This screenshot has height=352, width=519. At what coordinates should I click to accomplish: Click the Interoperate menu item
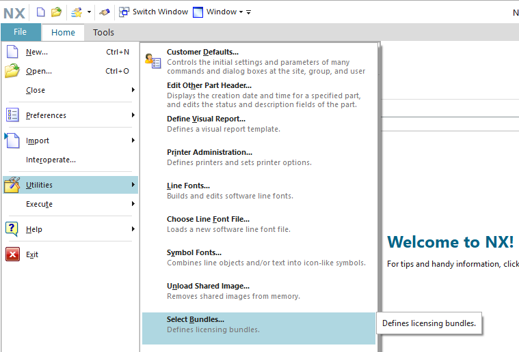pyautogui.click(x=51, y=160)
